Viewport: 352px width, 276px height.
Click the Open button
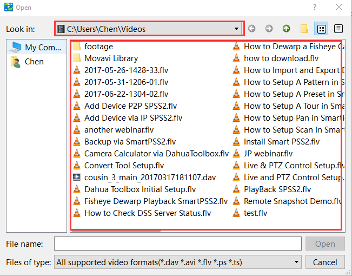point(325,244)
